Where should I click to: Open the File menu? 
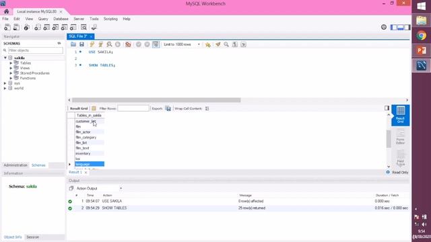tap(5, 19)
